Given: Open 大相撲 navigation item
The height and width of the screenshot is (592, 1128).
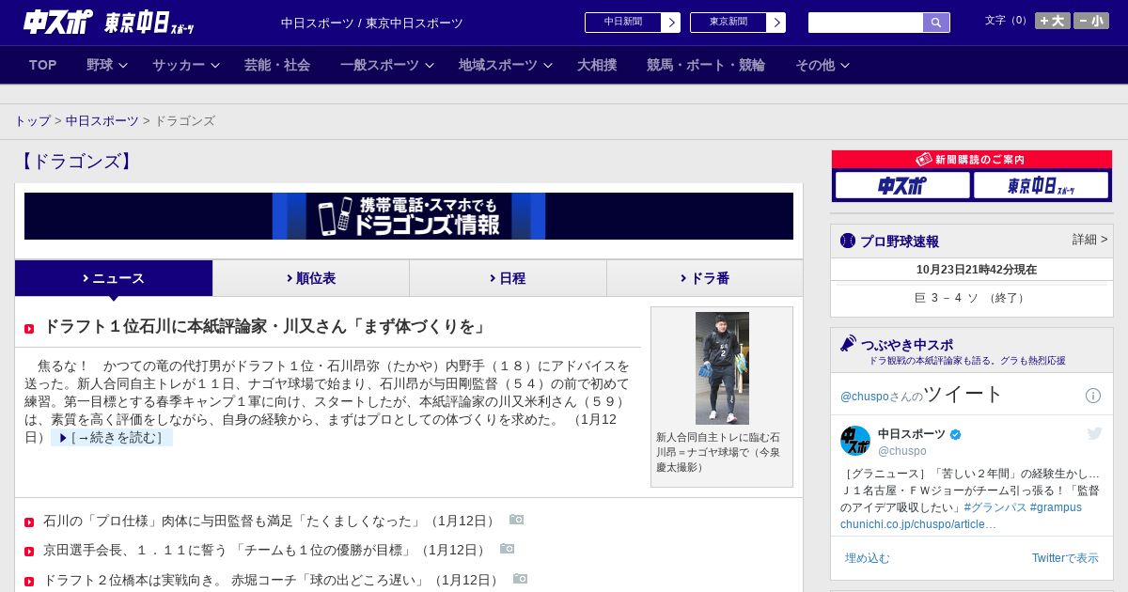Looking at the screenshot, I should pyautogui.click(x=597, y=65).
